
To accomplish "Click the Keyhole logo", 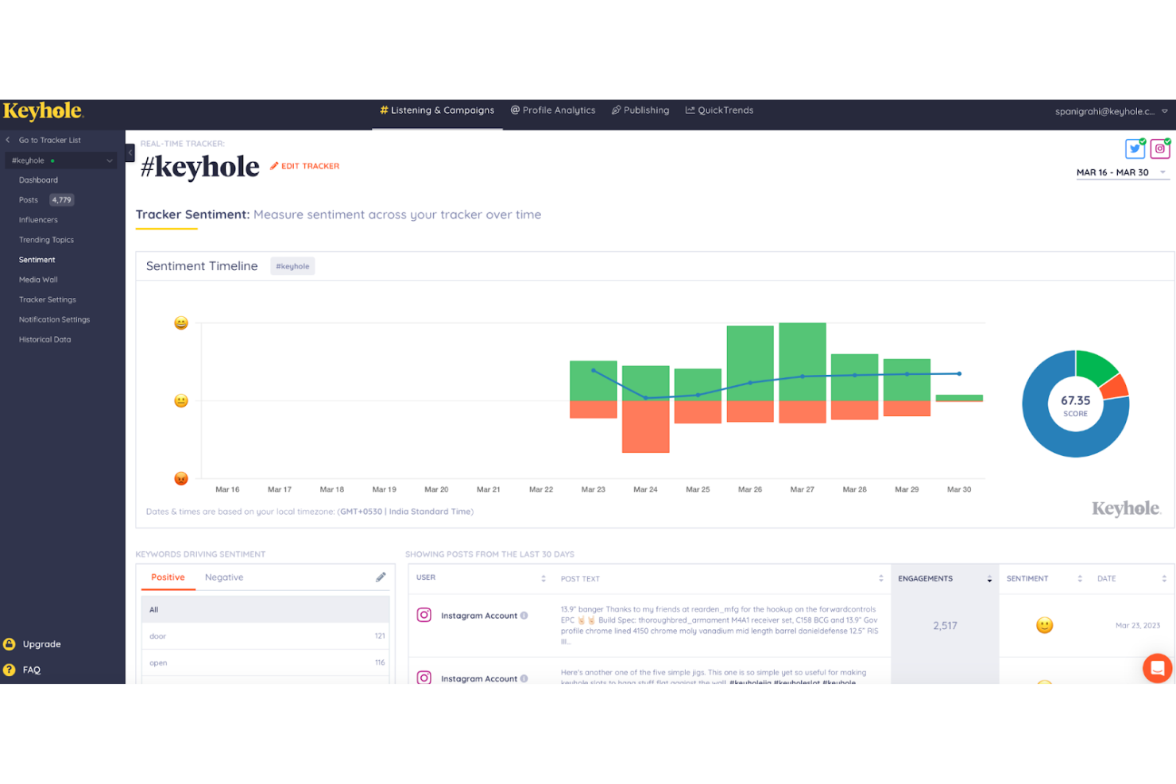I will click(43, 111).
